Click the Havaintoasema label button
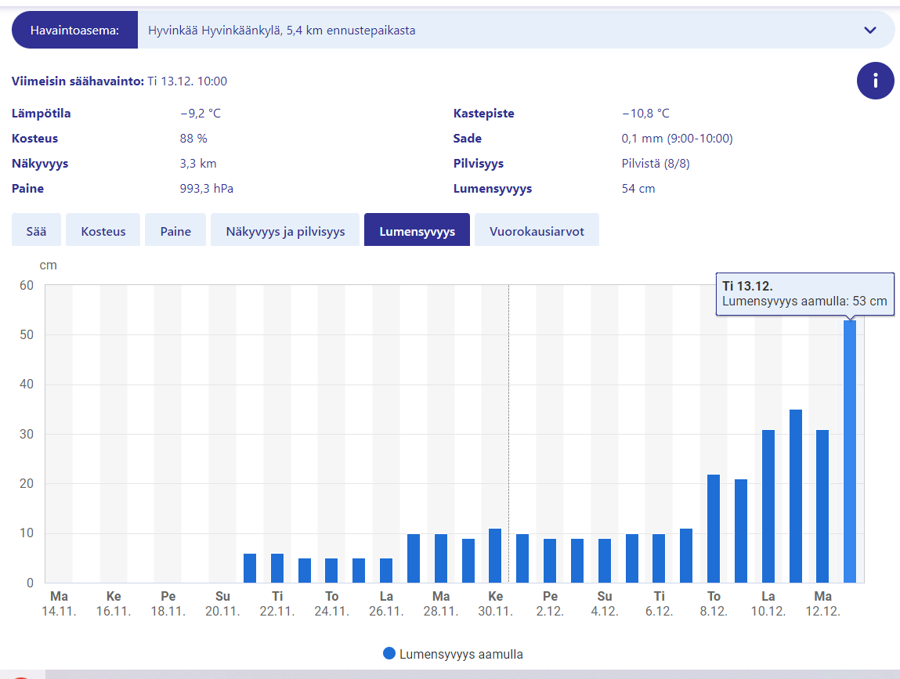Screen dimensions: 900x679 click(74, 31)
